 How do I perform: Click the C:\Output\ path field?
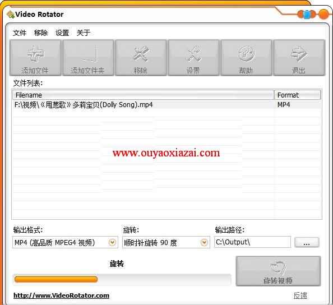click(252, 242)
